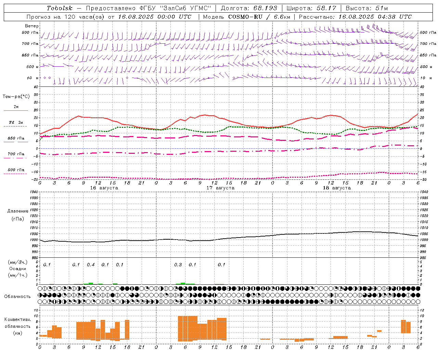
Task: Click the 'Осадки' precipitation label
Action: pos(18,269)
